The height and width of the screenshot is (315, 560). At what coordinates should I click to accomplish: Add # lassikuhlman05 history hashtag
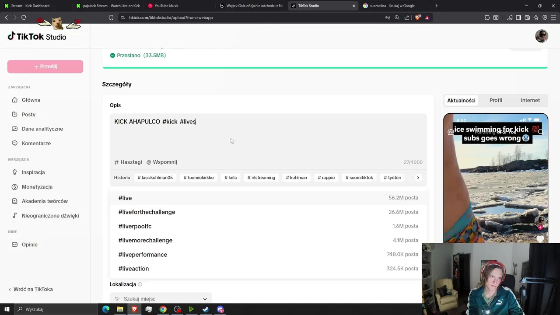coord(155,178)
